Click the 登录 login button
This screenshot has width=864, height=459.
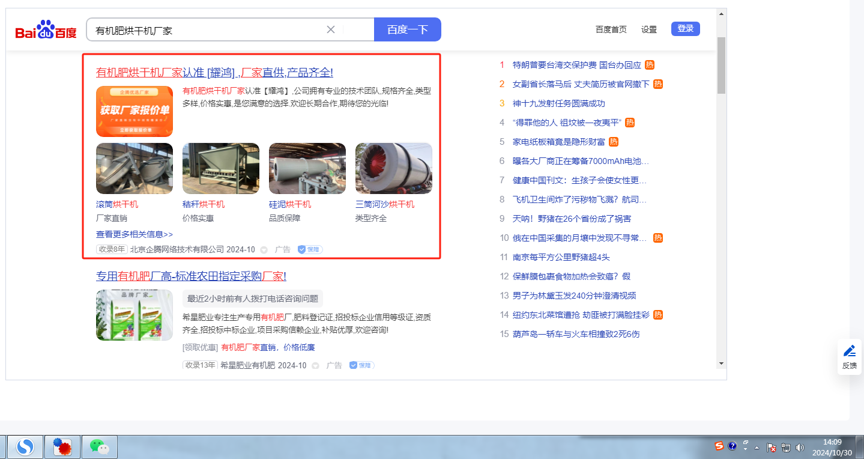click(x=686, y=29)
